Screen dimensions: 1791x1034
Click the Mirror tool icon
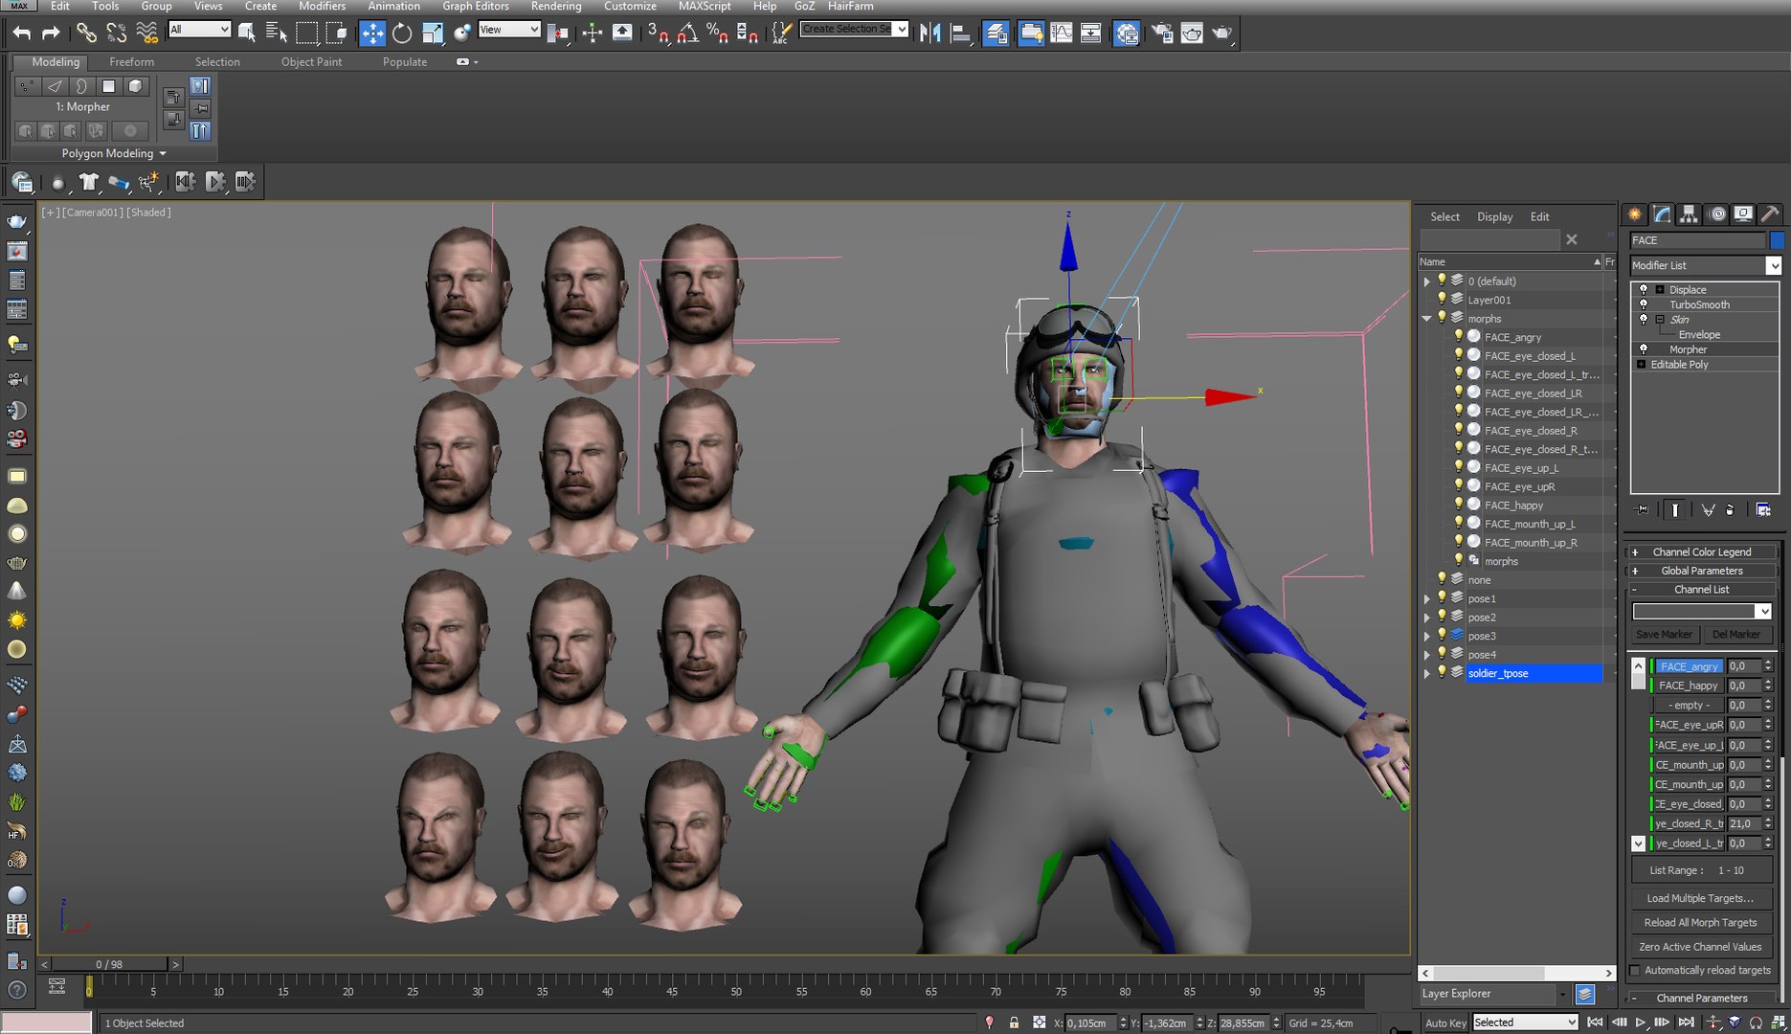pyautogui.click(x=929, y=33)
